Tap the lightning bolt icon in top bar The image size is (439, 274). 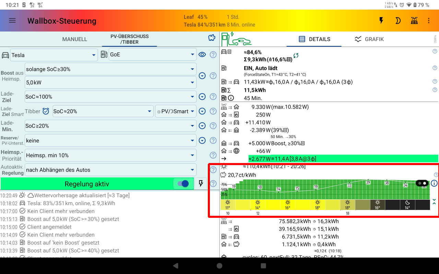point(381,20)
